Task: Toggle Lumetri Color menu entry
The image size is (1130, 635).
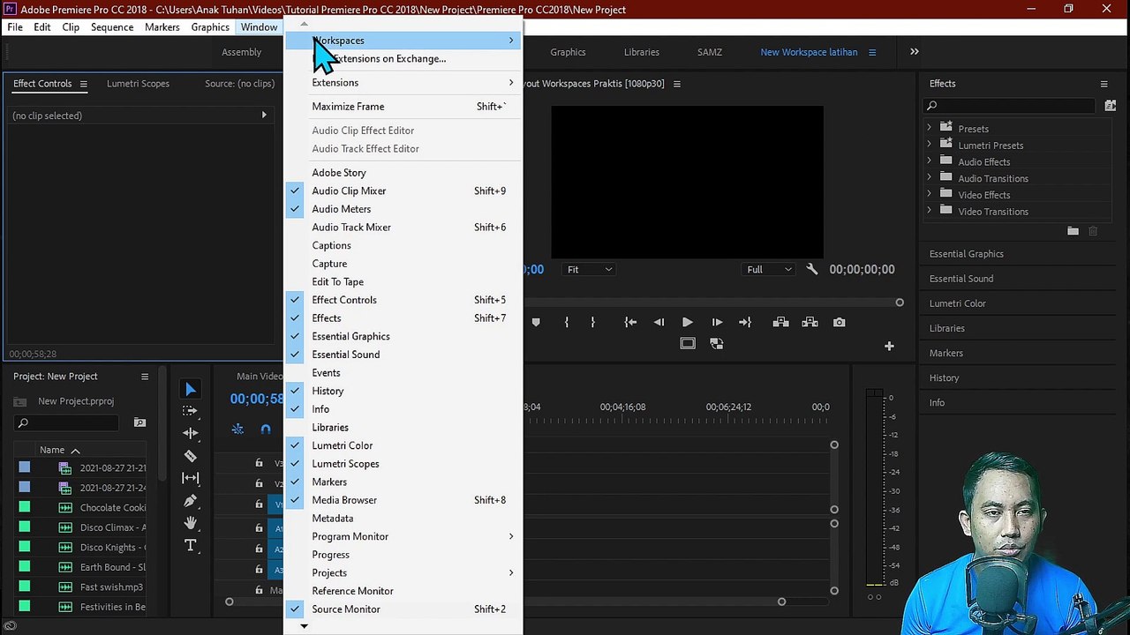Action: [403, 445]
